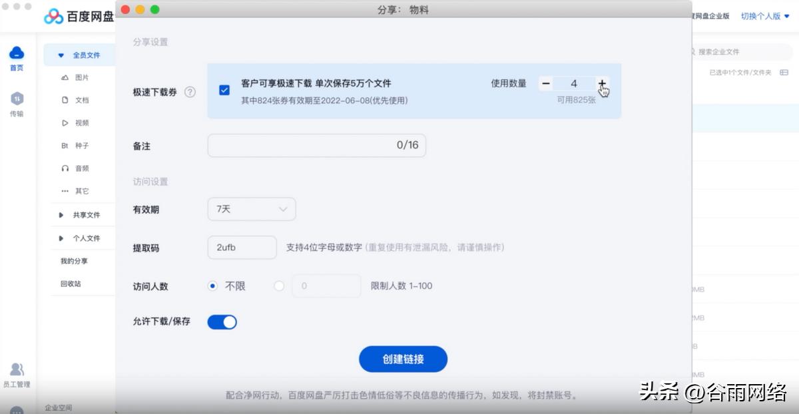Switch to 我的分享 in the sidebar
Image resolution: width=799 pixels, height=414 pixels.
(x=75, y=260)
